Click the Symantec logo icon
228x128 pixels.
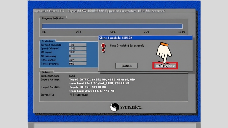click(115, 107)
